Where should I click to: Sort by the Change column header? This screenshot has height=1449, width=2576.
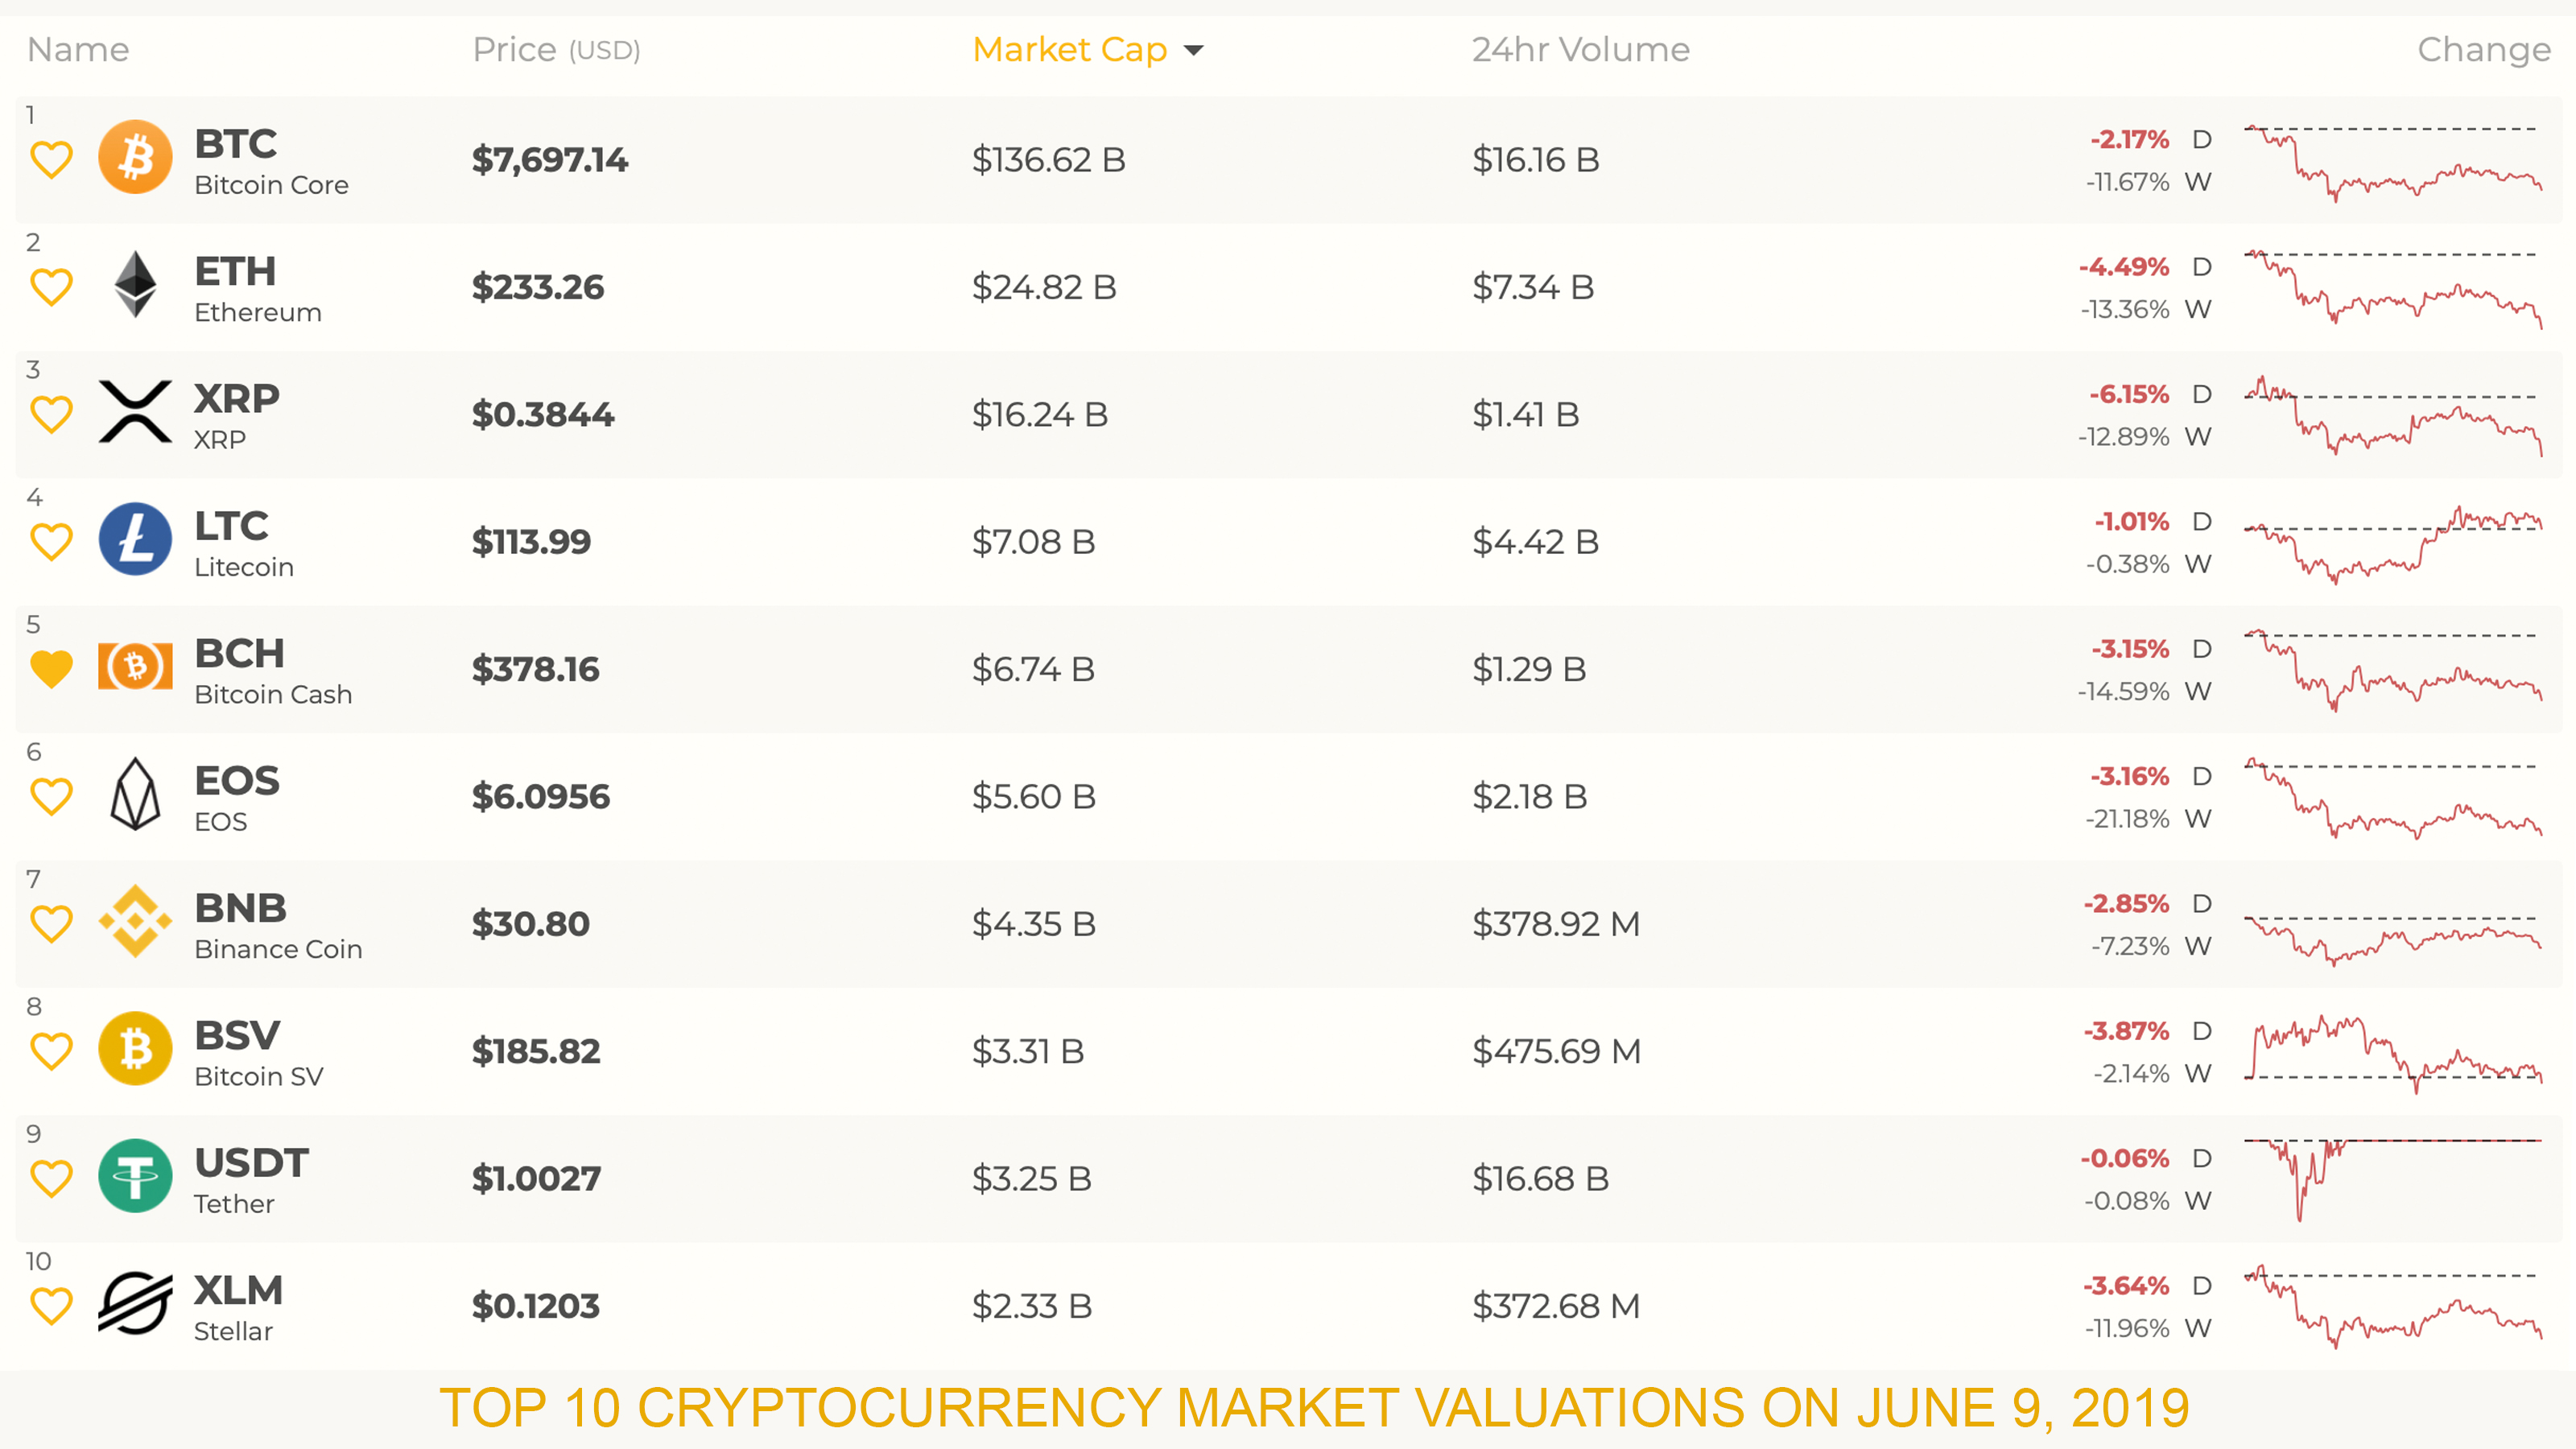coord(2483,50)
